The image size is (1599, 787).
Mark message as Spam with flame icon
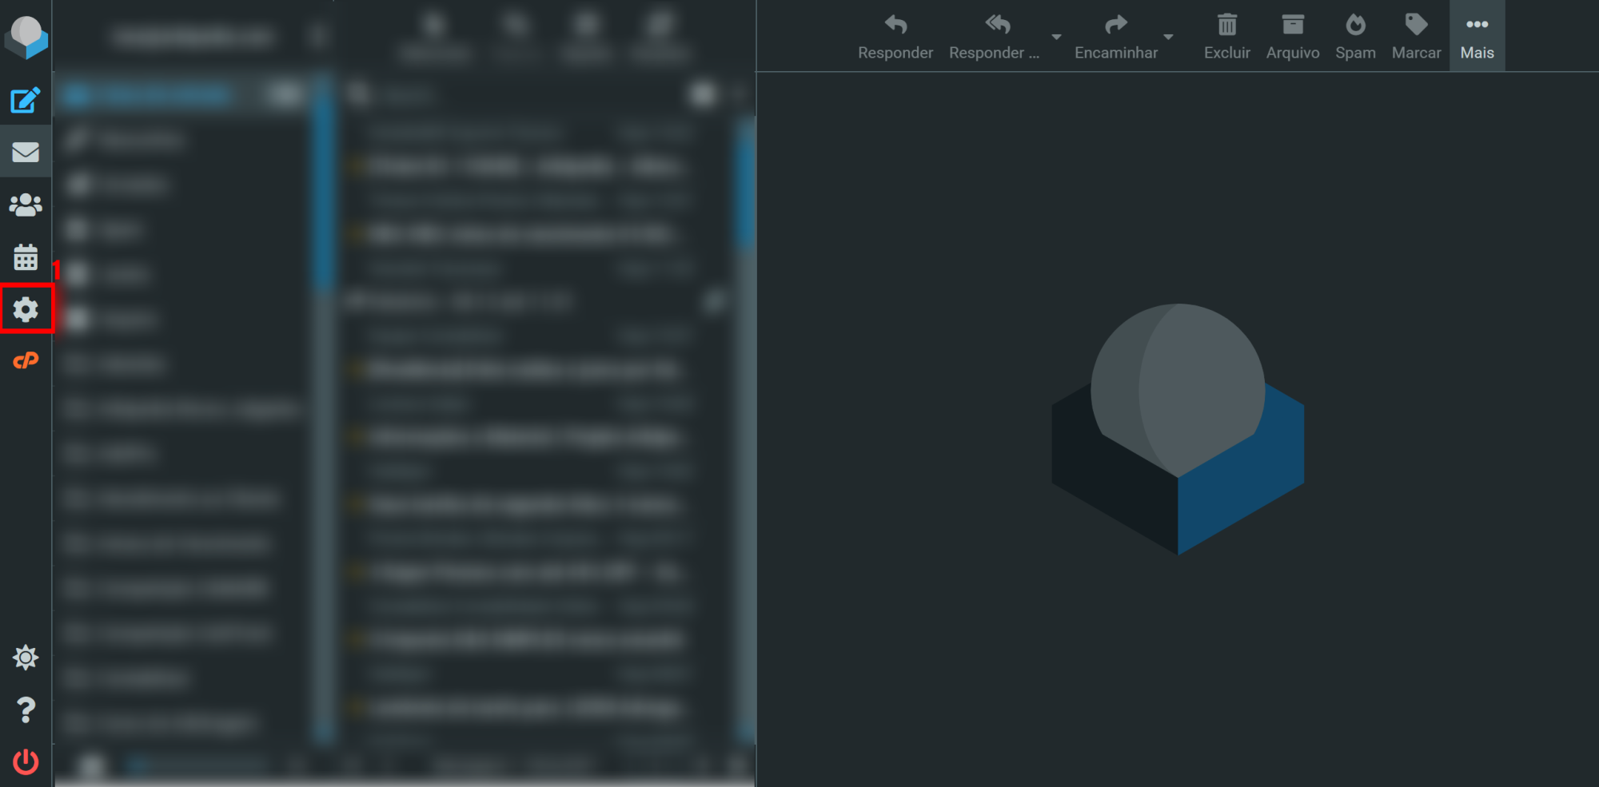1355,35
